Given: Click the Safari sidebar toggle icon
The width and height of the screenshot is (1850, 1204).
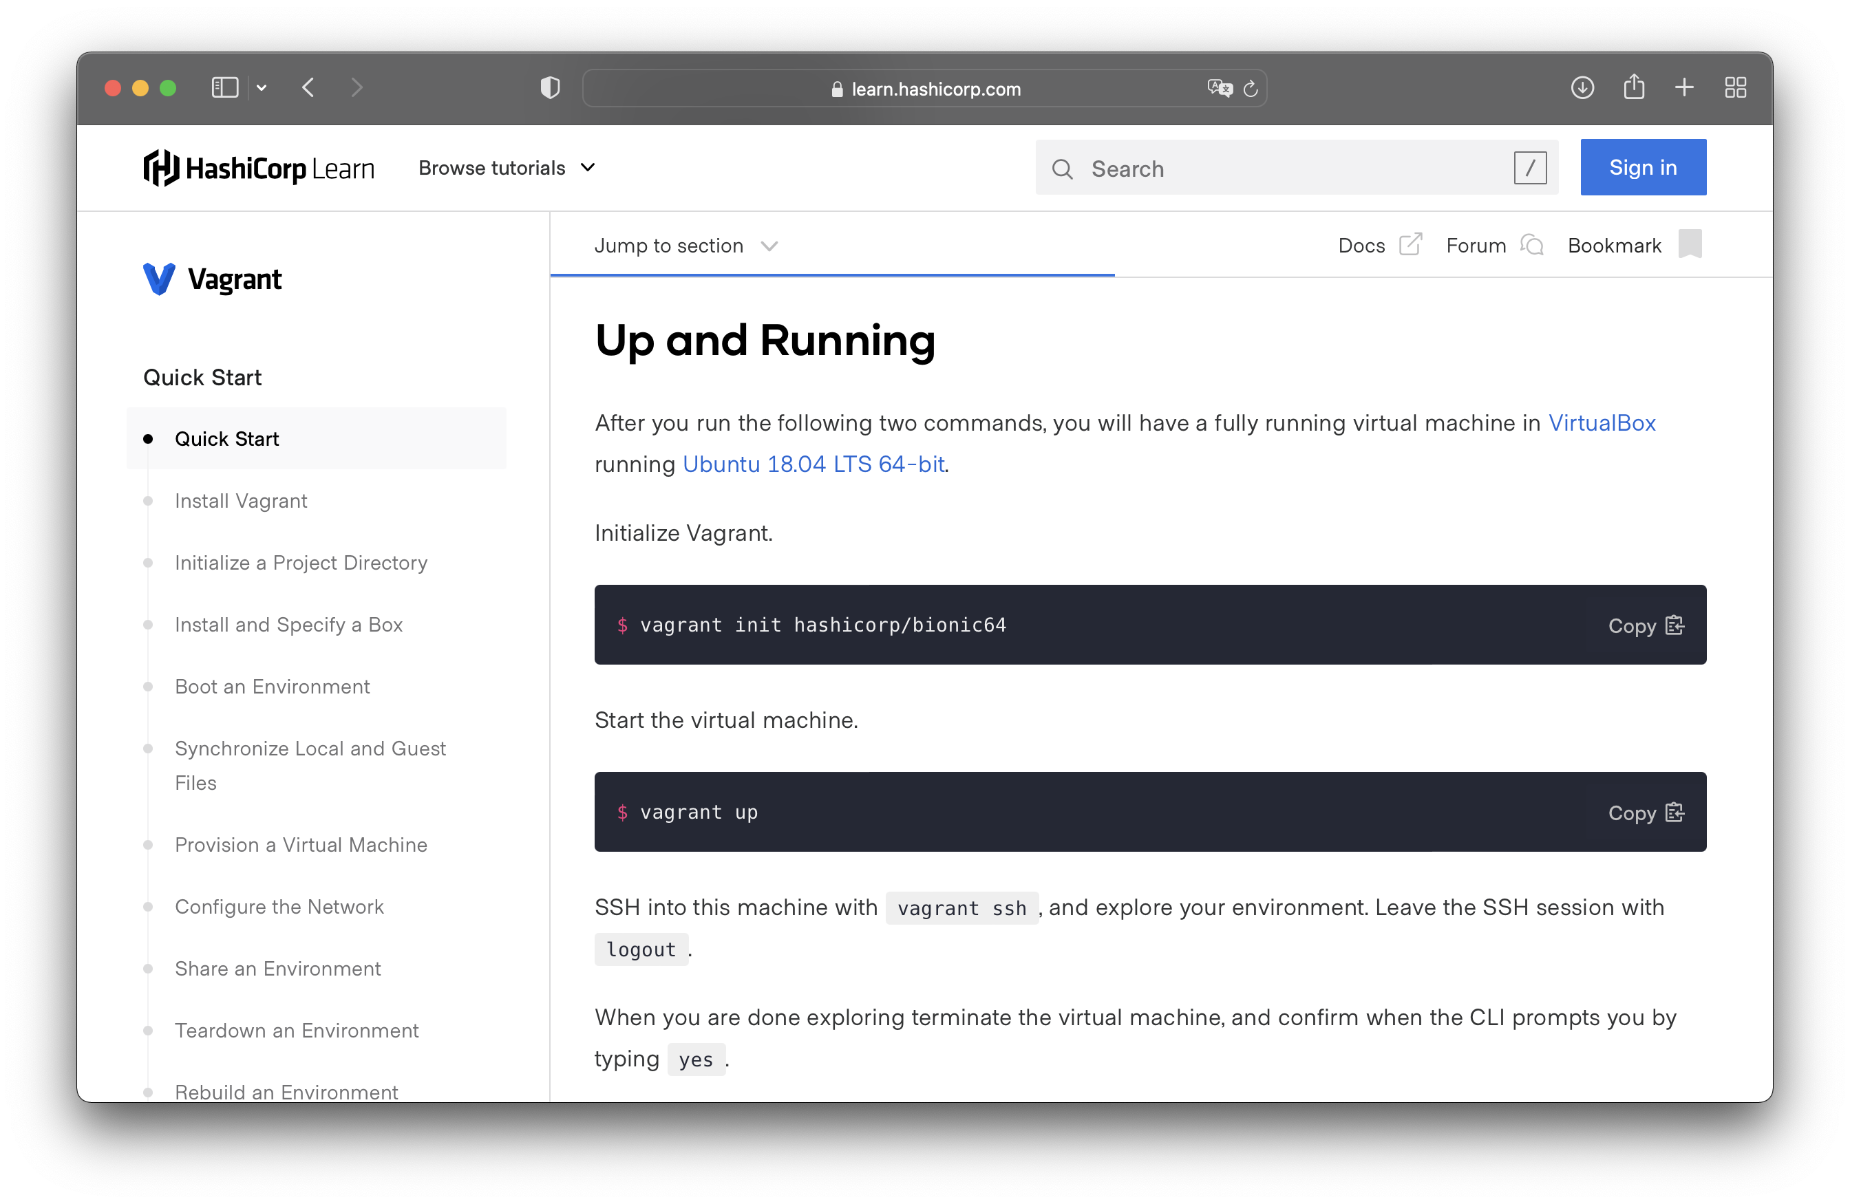Looking at the screenshot, I should tap(224, 88).
